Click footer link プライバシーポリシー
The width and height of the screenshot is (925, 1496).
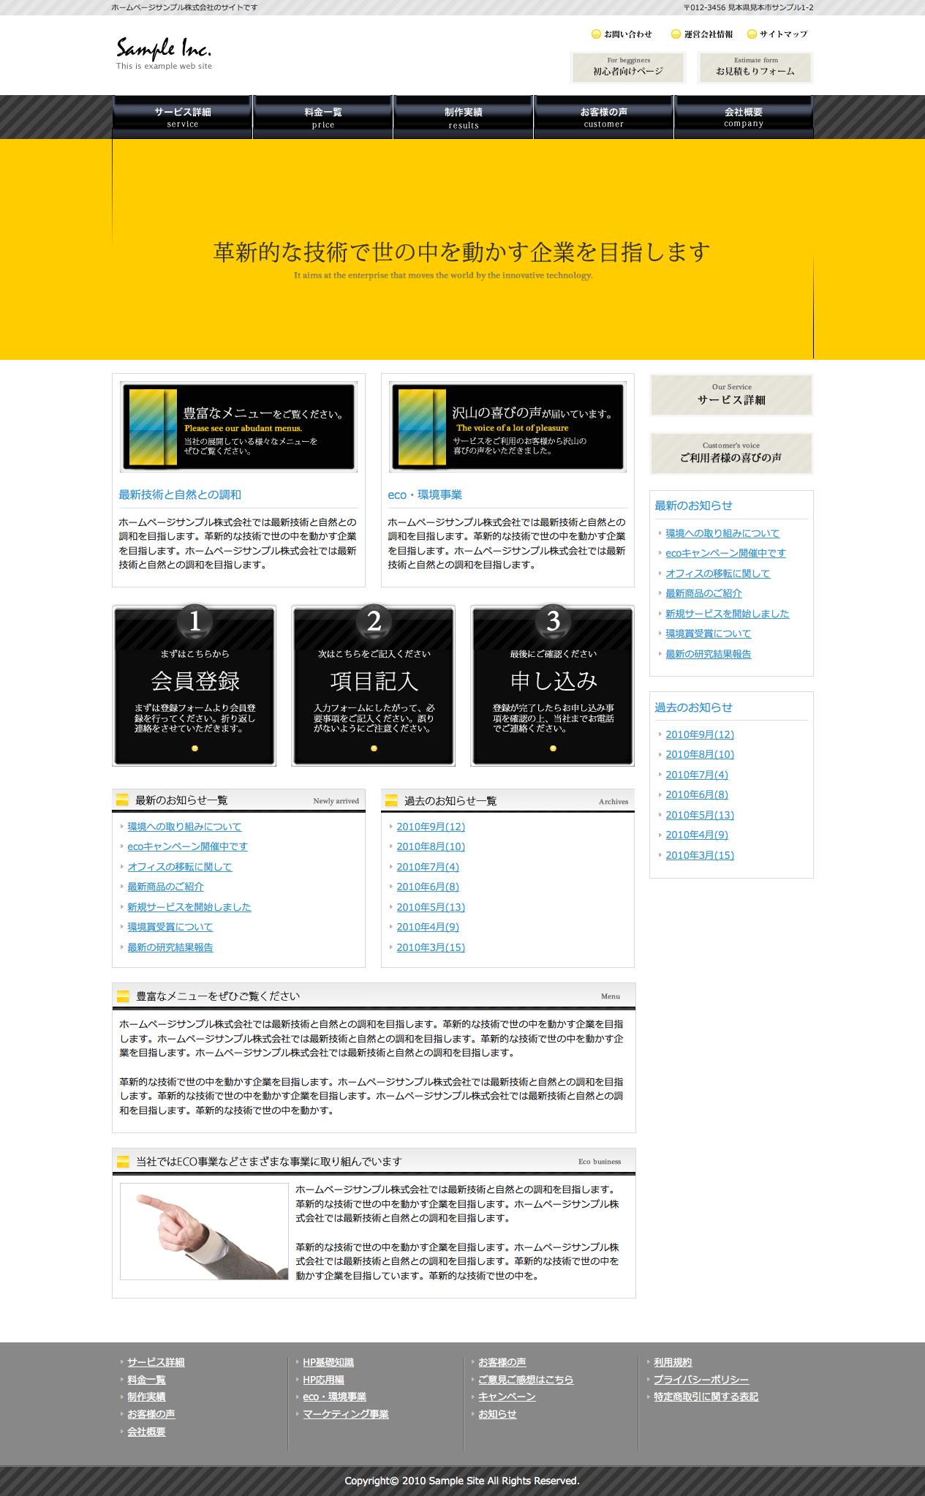(701, 1380)
